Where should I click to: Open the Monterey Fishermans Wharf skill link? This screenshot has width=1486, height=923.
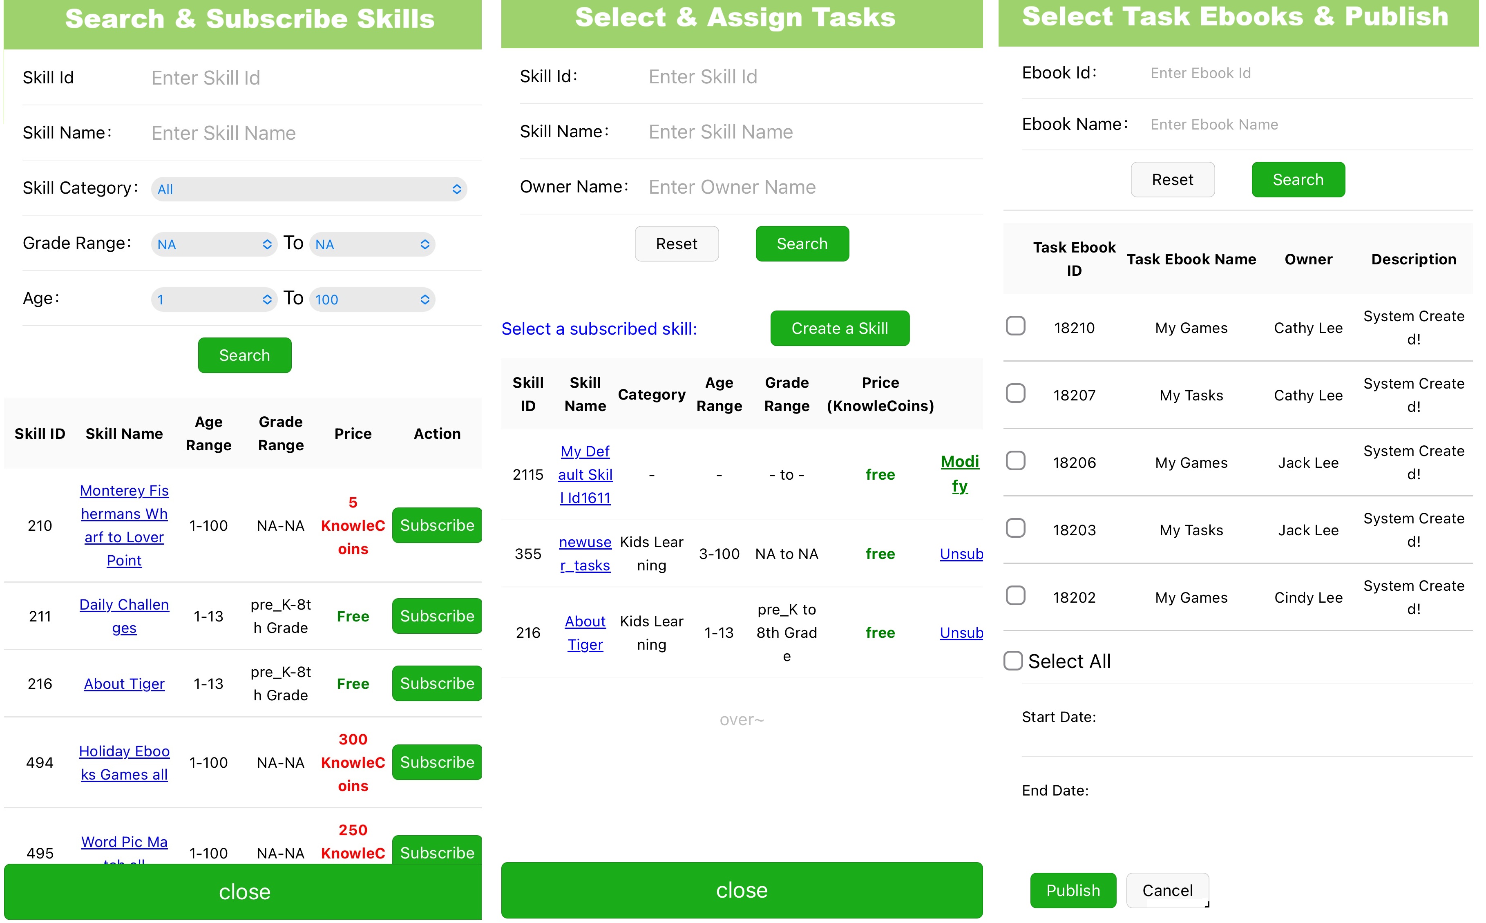point(124,525)
